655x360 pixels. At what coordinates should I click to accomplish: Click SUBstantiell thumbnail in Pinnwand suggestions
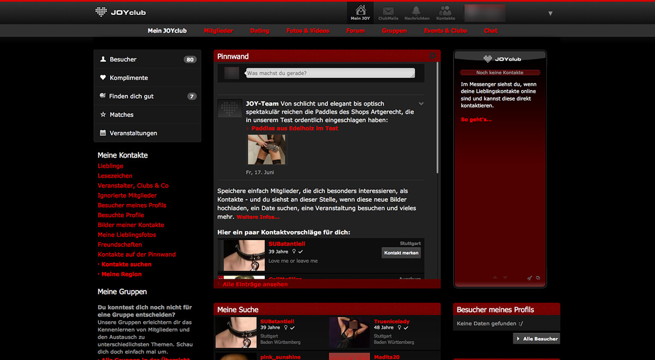pos(245,255)
